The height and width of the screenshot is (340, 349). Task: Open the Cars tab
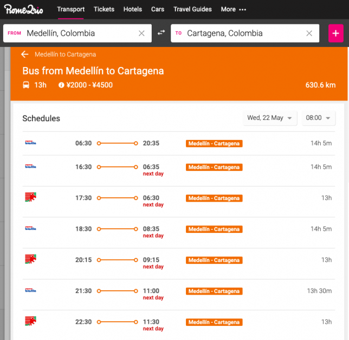pos(158,9)
